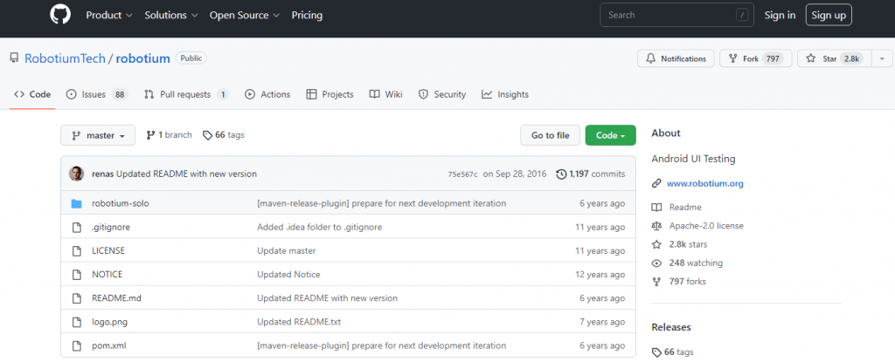This screenshot has height=362, width=895.
Task: Open the robotium-solo folder
Action: tap(121, 203)
